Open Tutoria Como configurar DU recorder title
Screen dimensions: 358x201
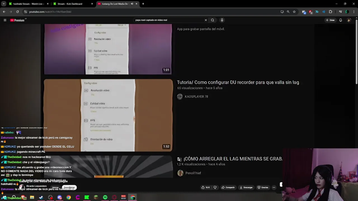click(x=238, y=82)
